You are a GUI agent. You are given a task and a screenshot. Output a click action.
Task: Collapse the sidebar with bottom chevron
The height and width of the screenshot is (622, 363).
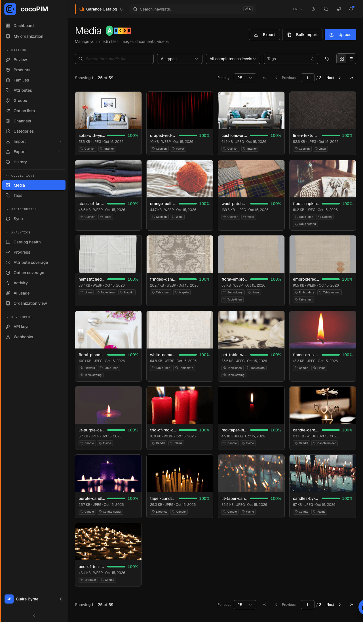(34, 615)
